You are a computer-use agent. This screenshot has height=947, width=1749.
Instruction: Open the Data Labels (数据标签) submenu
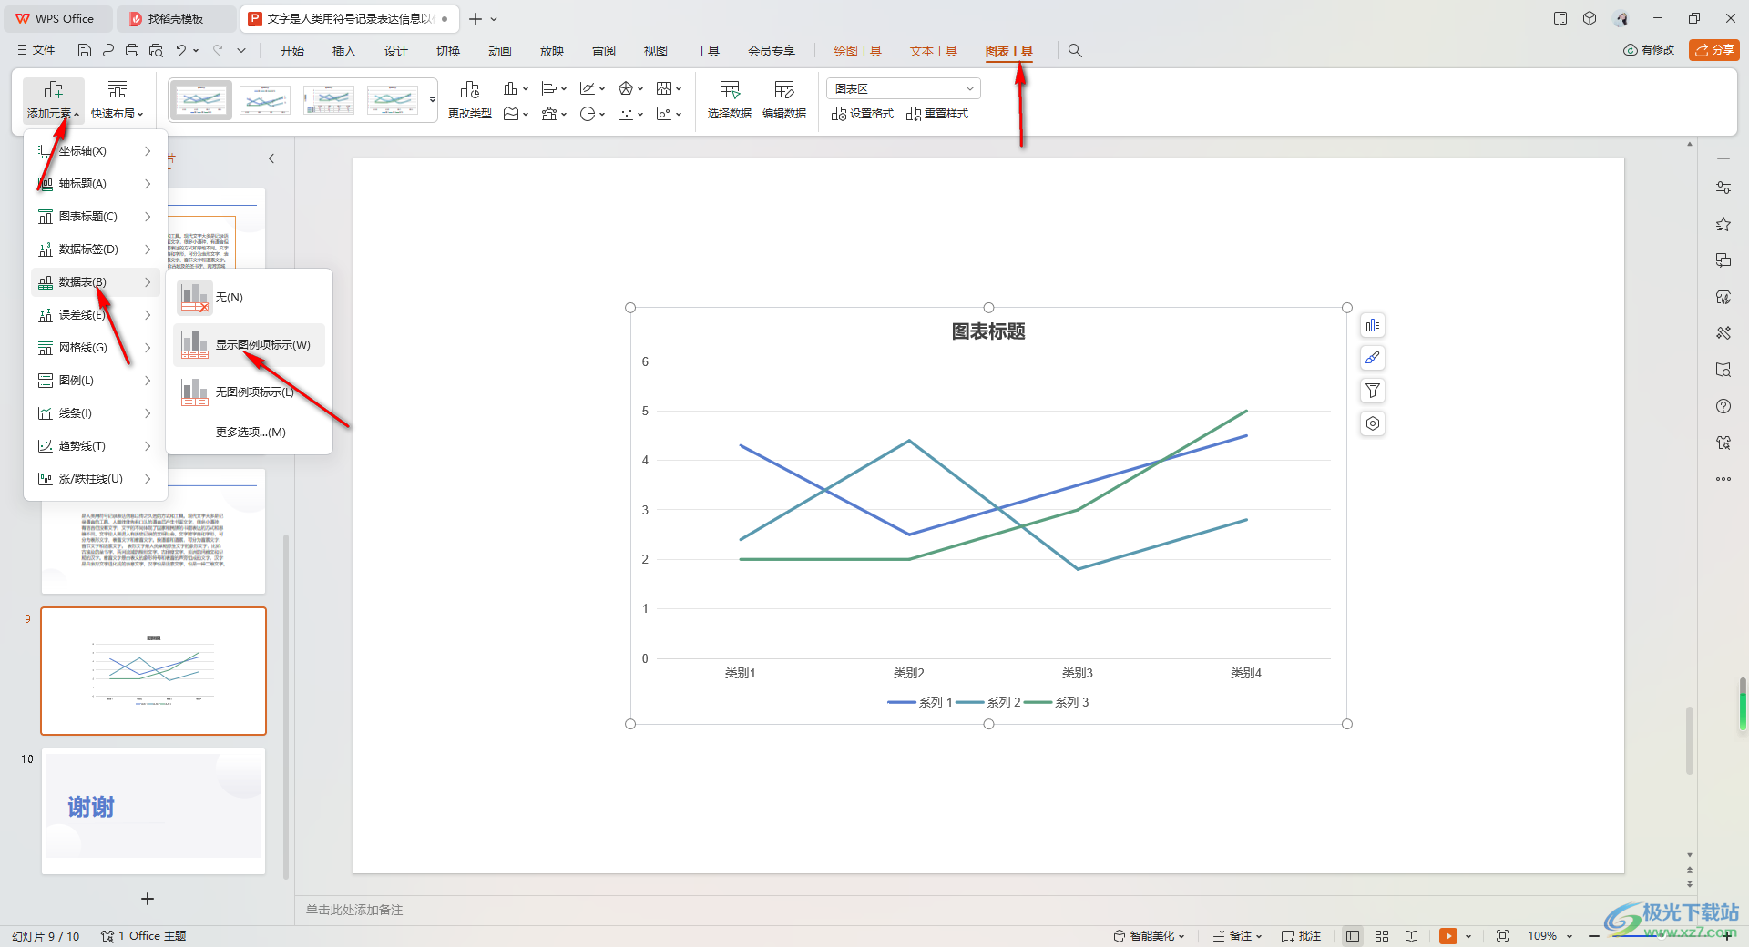coord(96,249)
